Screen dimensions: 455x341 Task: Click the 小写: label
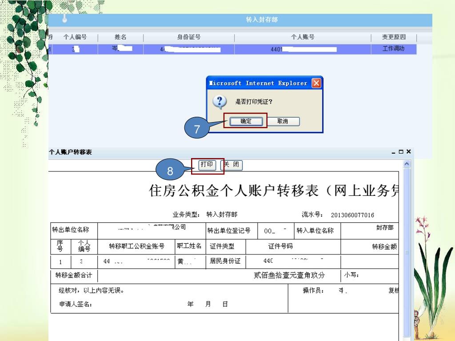click(351, 274)
